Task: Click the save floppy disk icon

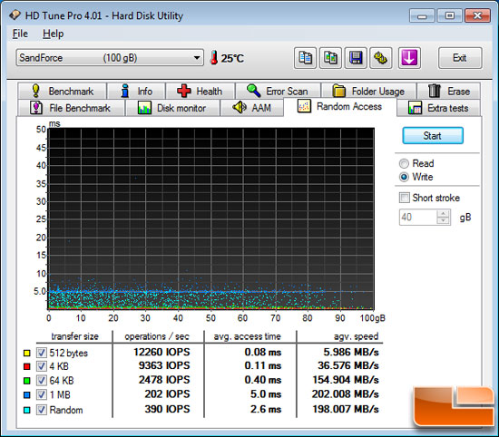Action: (x=356, y=58)
